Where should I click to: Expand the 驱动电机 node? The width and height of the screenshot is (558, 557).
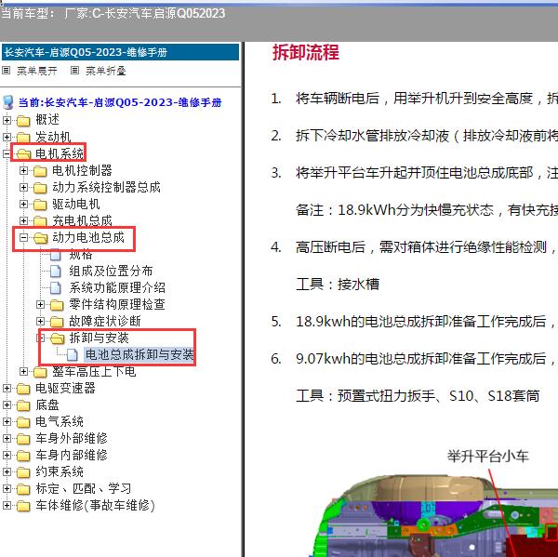(x=23, y=204)
